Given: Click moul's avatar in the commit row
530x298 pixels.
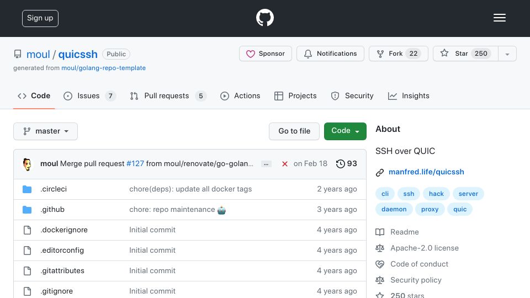Looking at the screenshot, I should coord(28,164).
